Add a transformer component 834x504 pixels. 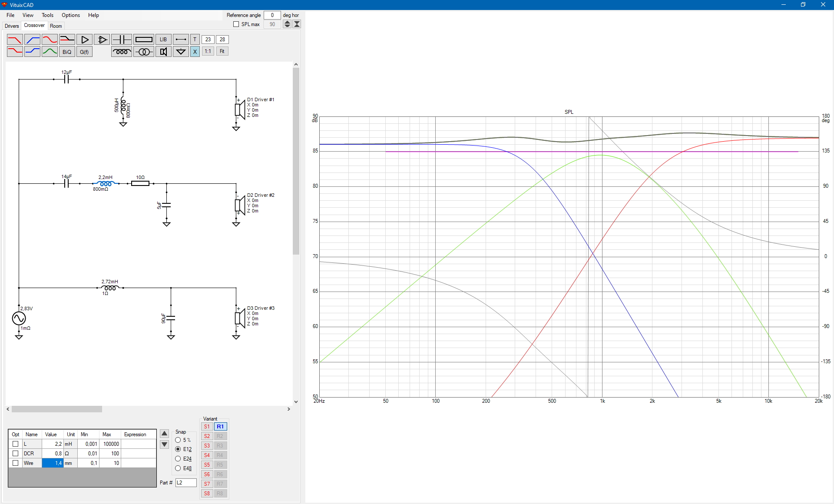pos(143,52)
